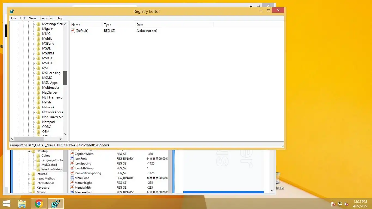Viewport: 372px width, 209px height.
Task: Click the tree pane scroll up arrow
Action: [65, 24]
